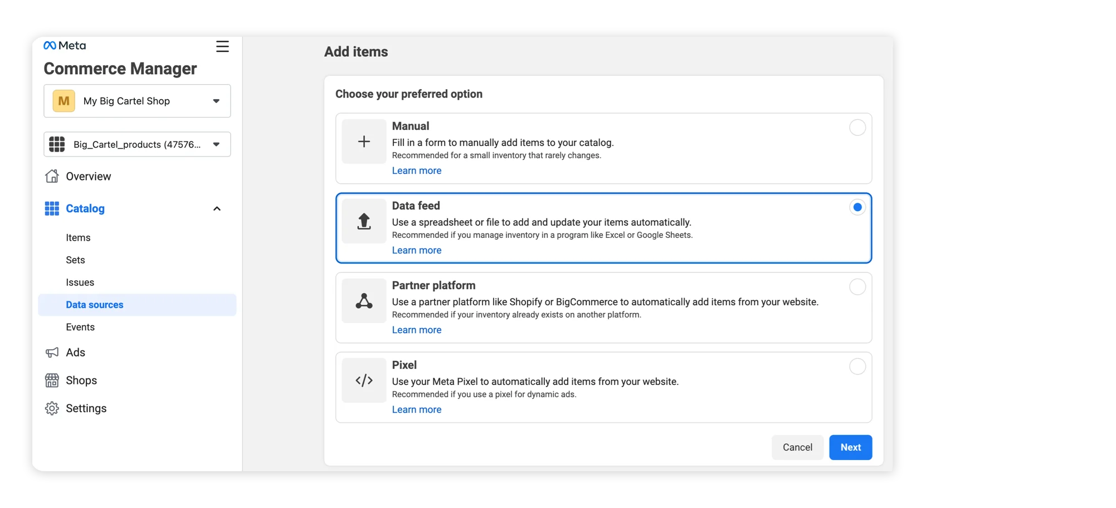Select the Pixel radio button
Image resolution: width=1116 pixels, height=508 pixels.
coord(857,367)
